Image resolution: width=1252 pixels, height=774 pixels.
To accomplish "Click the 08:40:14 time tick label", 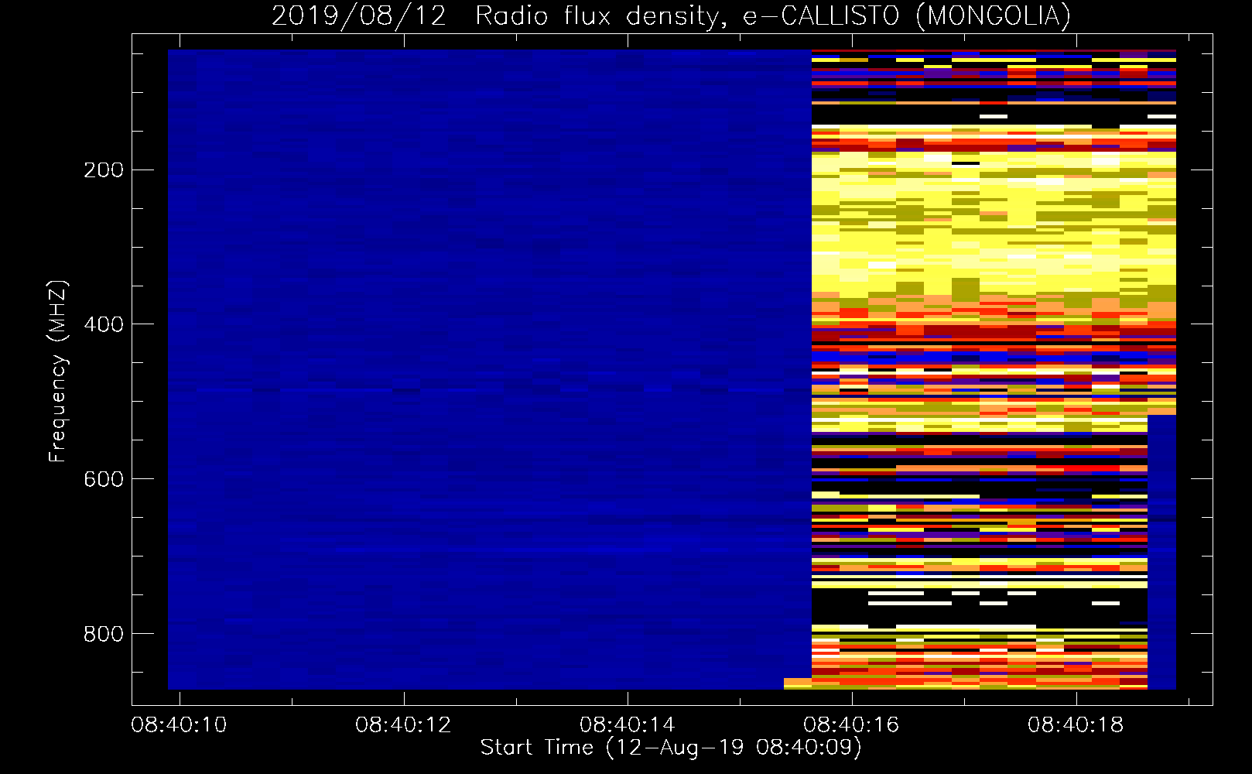I will click(628, 725).
